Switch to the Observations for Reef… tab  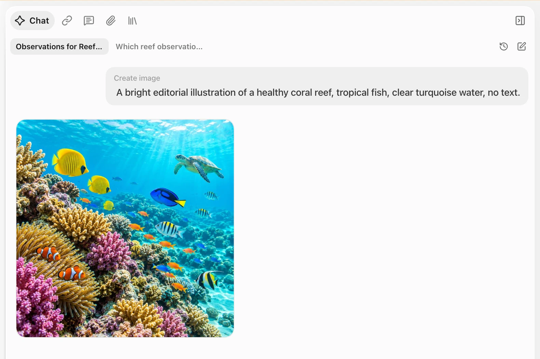coord(59,46)
